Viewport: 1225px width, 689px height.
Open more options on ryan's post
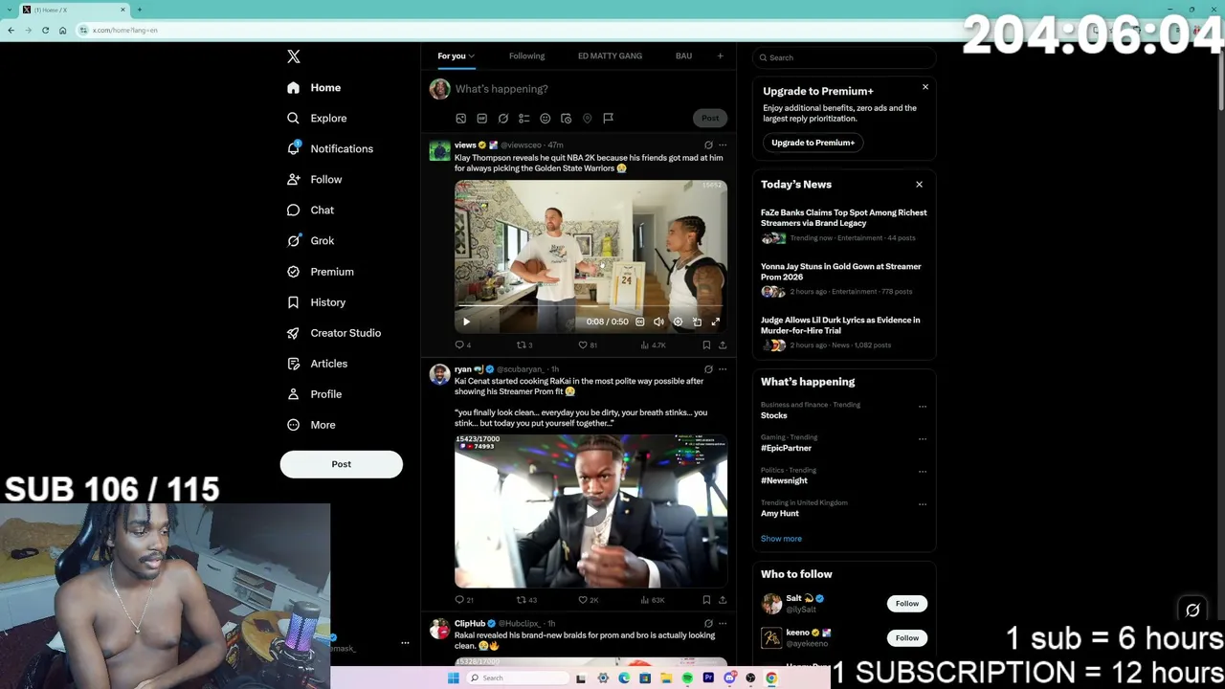click(x=723, y=369)
